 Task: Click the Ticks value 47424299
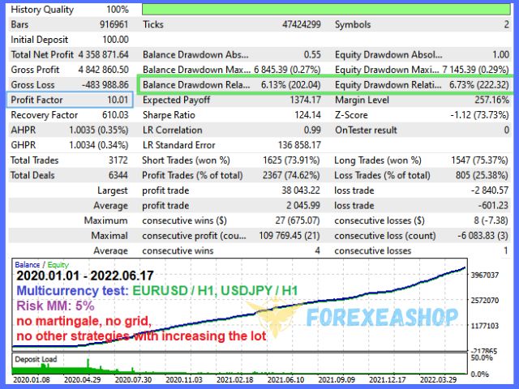pyautogui.click(x=302, y=24)
